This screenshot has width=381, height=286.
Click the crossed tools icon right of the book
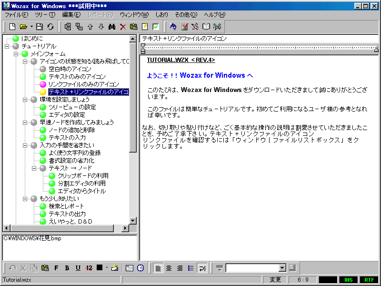[x=217, y=27]
